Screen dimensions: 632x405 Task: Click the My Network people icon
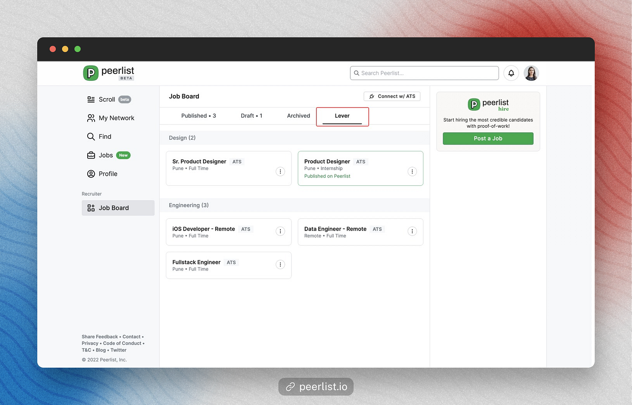pos(91,118)
